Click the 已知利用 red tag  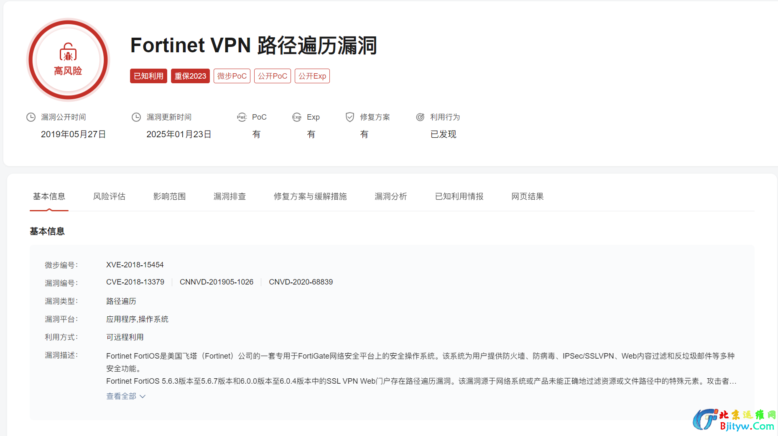[x=148, y=76]
